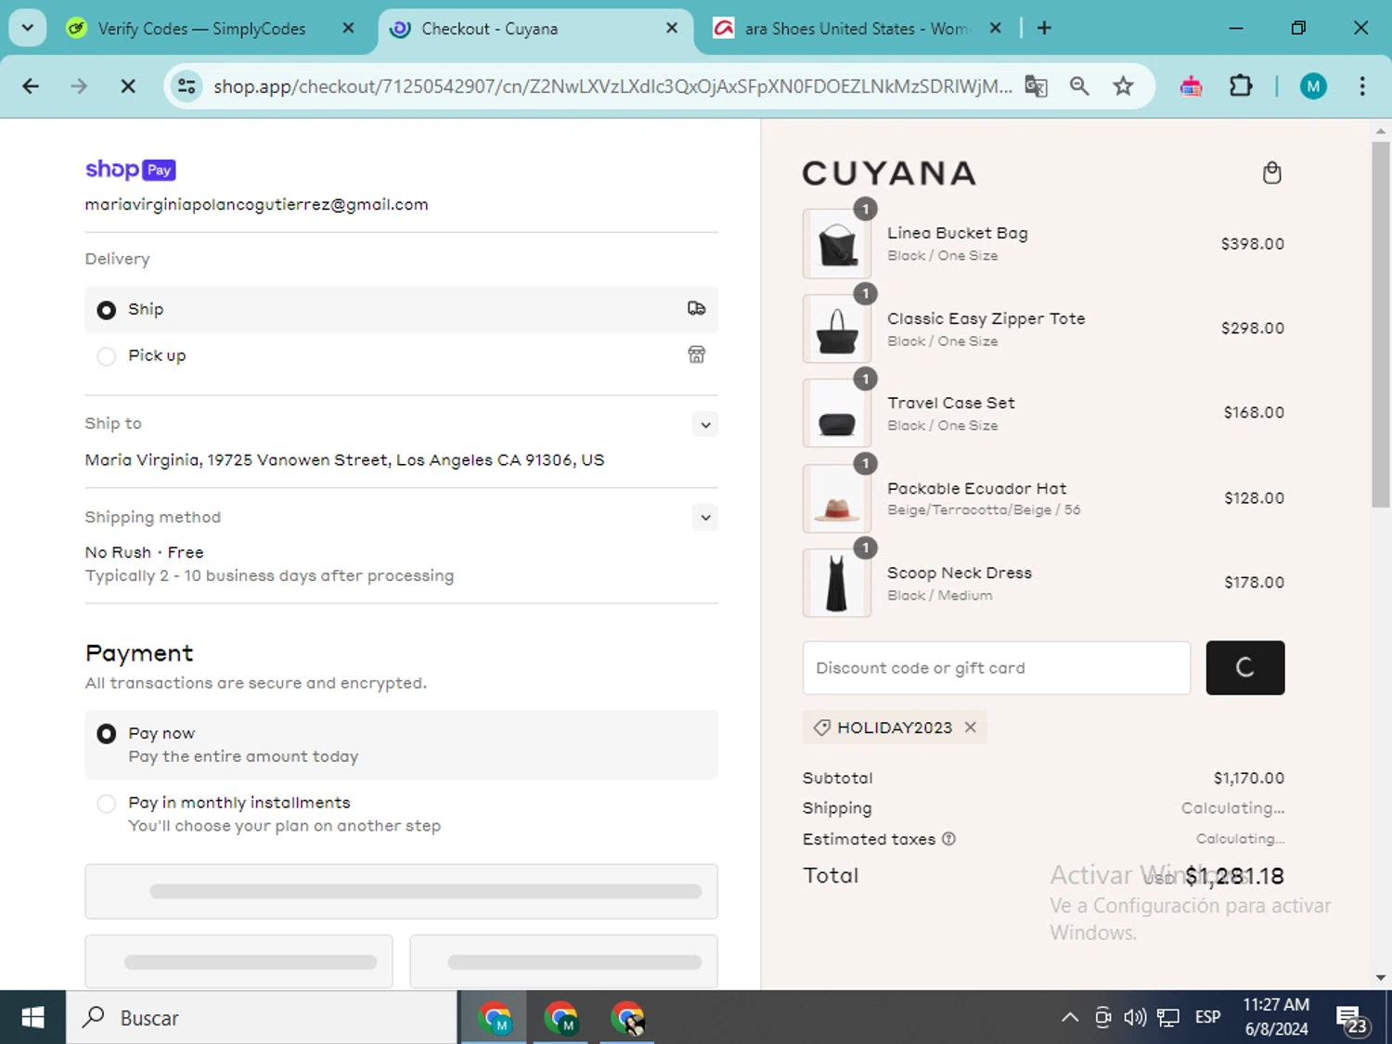The height and width of the screenshot is (1044, 1392).
Task: Select the Pick up delivery option
Action: (x=107, y=356)
